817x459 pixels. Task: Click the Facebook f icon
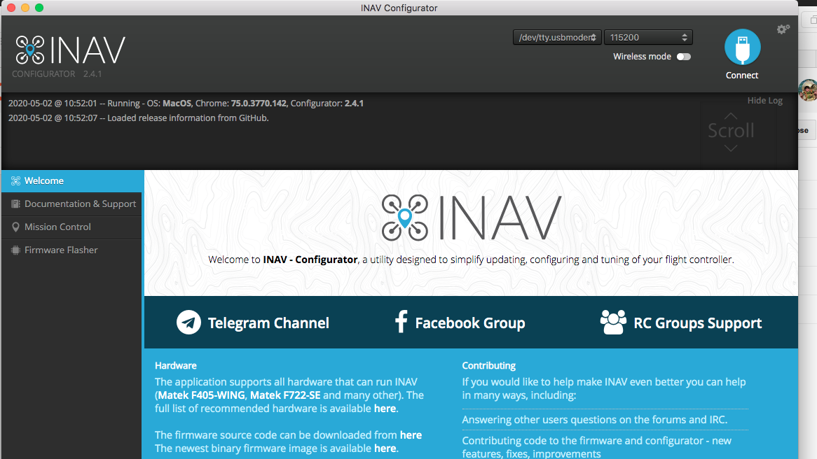(401, 322)
